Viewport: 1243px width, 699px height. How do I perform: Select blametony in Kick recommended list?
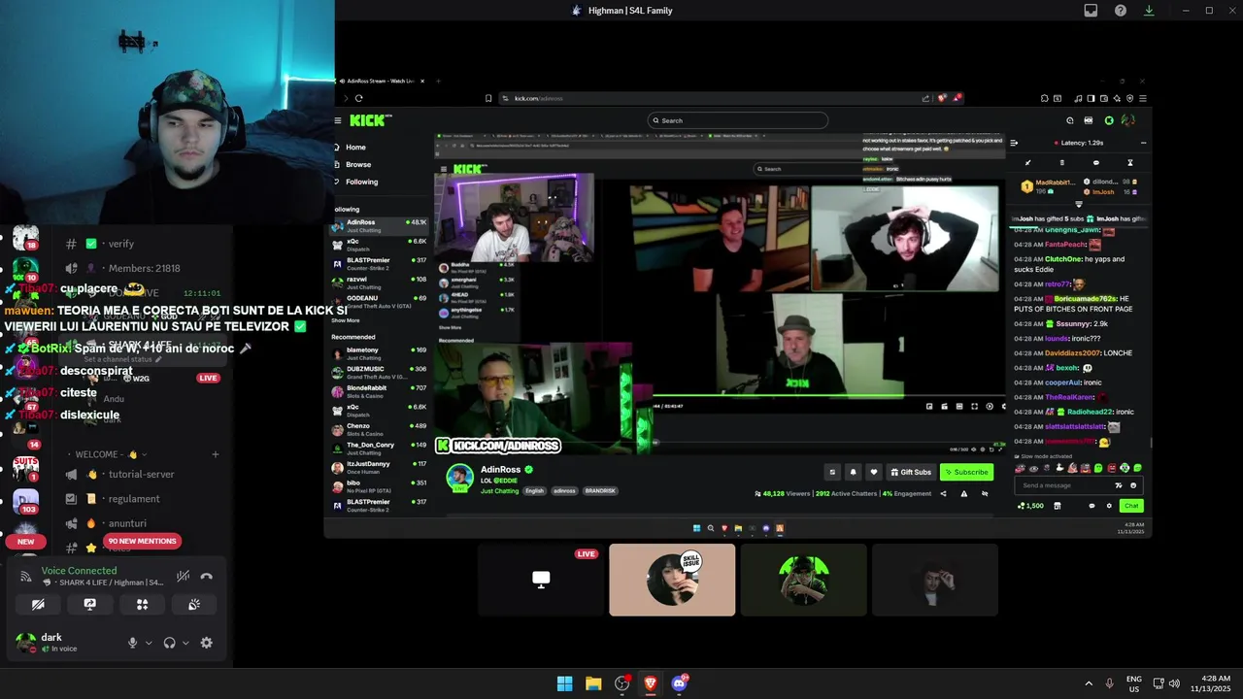(381, 353)
